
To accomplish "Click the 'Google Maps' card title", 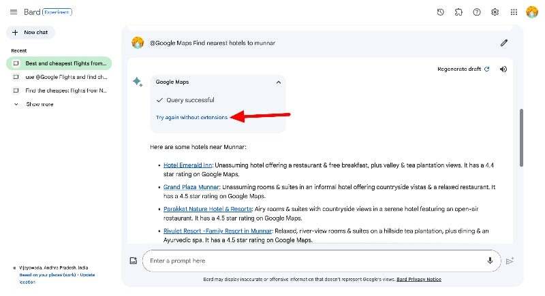I will pos(172,82).
